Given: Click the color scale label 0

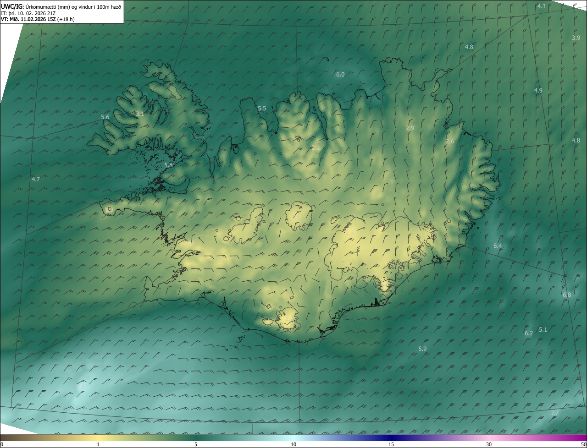Looking at the screenshot, I should pos(2,444).
